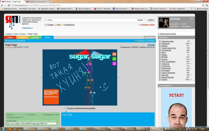Click the orange music on/off game button

click(114, 54)
